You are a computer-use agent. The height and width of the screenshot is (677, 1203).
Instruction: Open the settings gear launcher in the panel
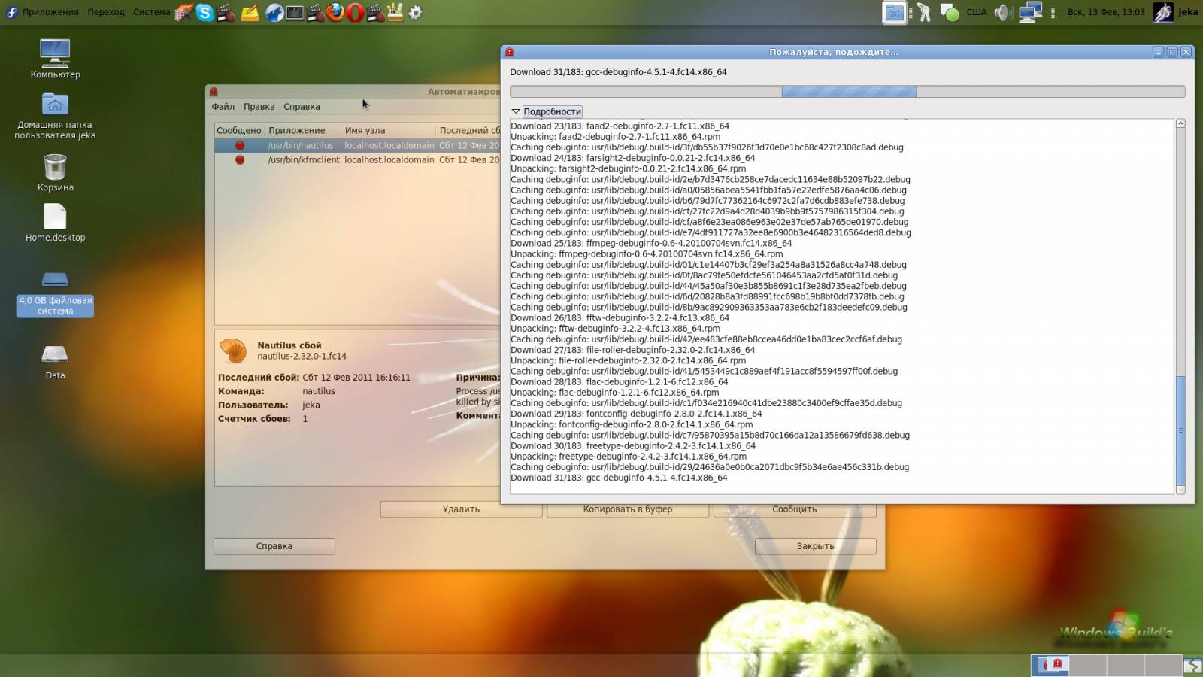[x=415, y=12]
